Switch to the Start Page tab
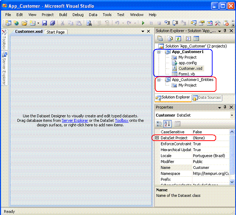Viewport: 236px width, 215px height. click(56, 32)
